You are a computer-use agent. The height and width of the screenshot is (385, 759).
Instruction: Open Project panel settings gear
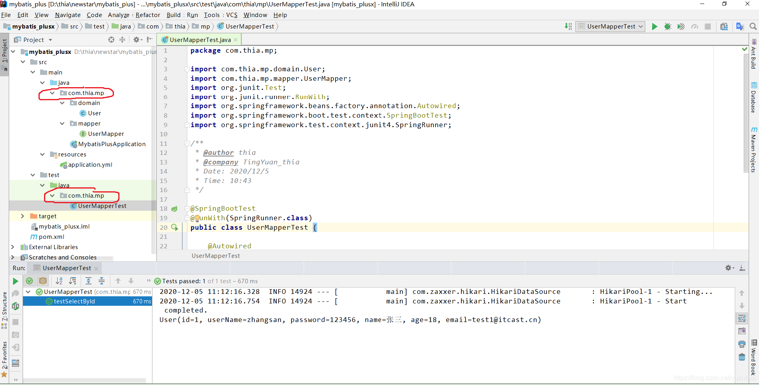click(137, 40)
